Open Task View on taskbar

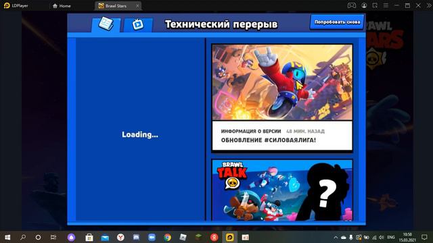point(53,237)
